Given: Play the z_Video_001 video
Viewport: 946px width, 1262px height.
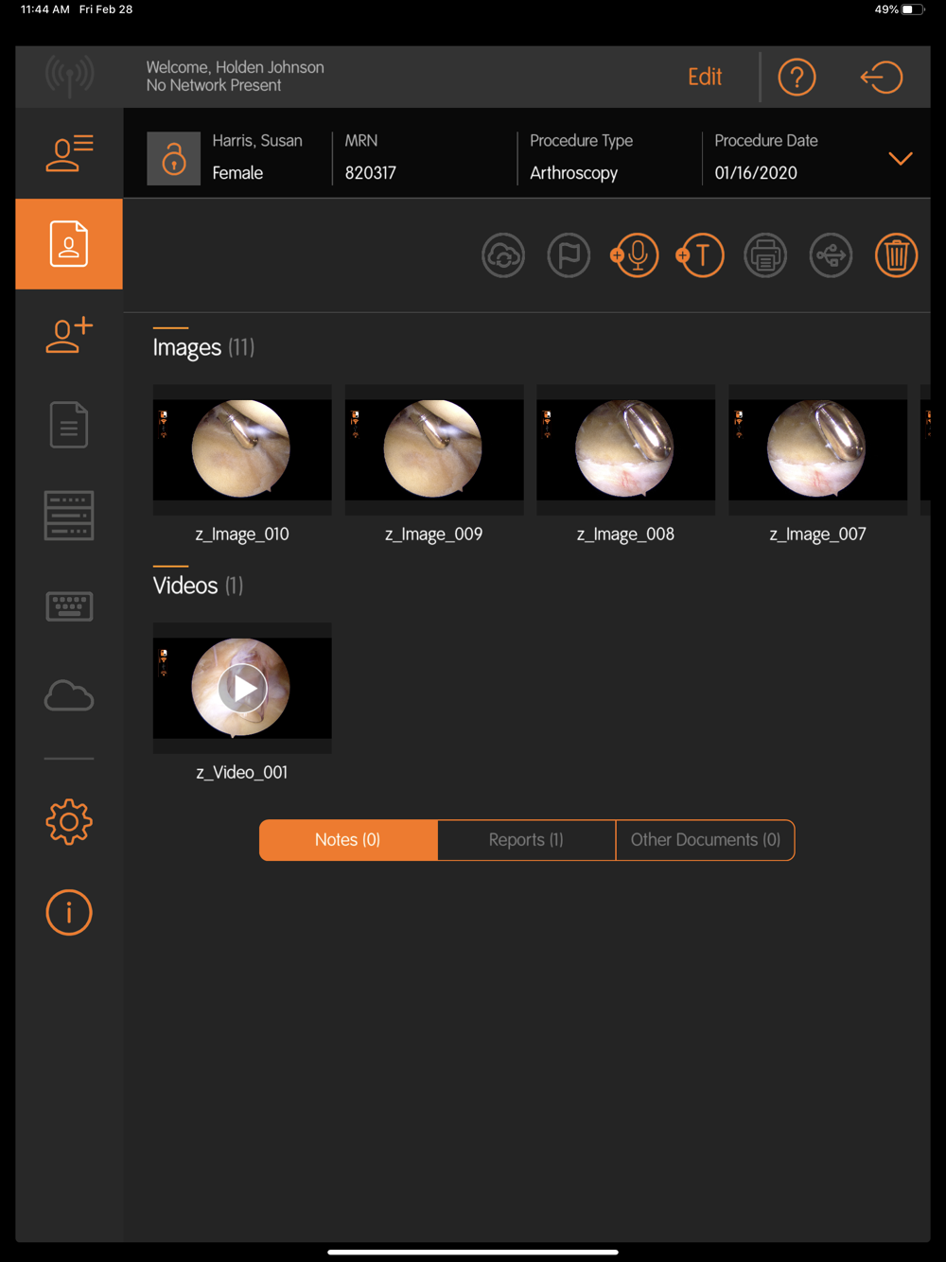Looking at the screenshot, I should pos(242,688).
